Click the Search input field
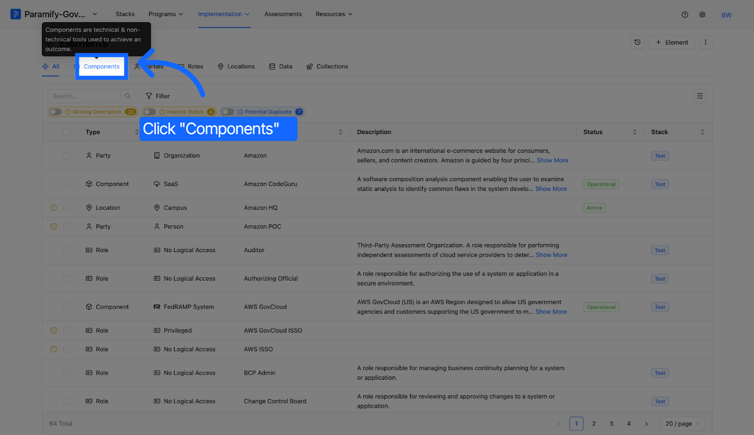Image resolution: width=754 pixels, height=435 pixels. (84, 96)
